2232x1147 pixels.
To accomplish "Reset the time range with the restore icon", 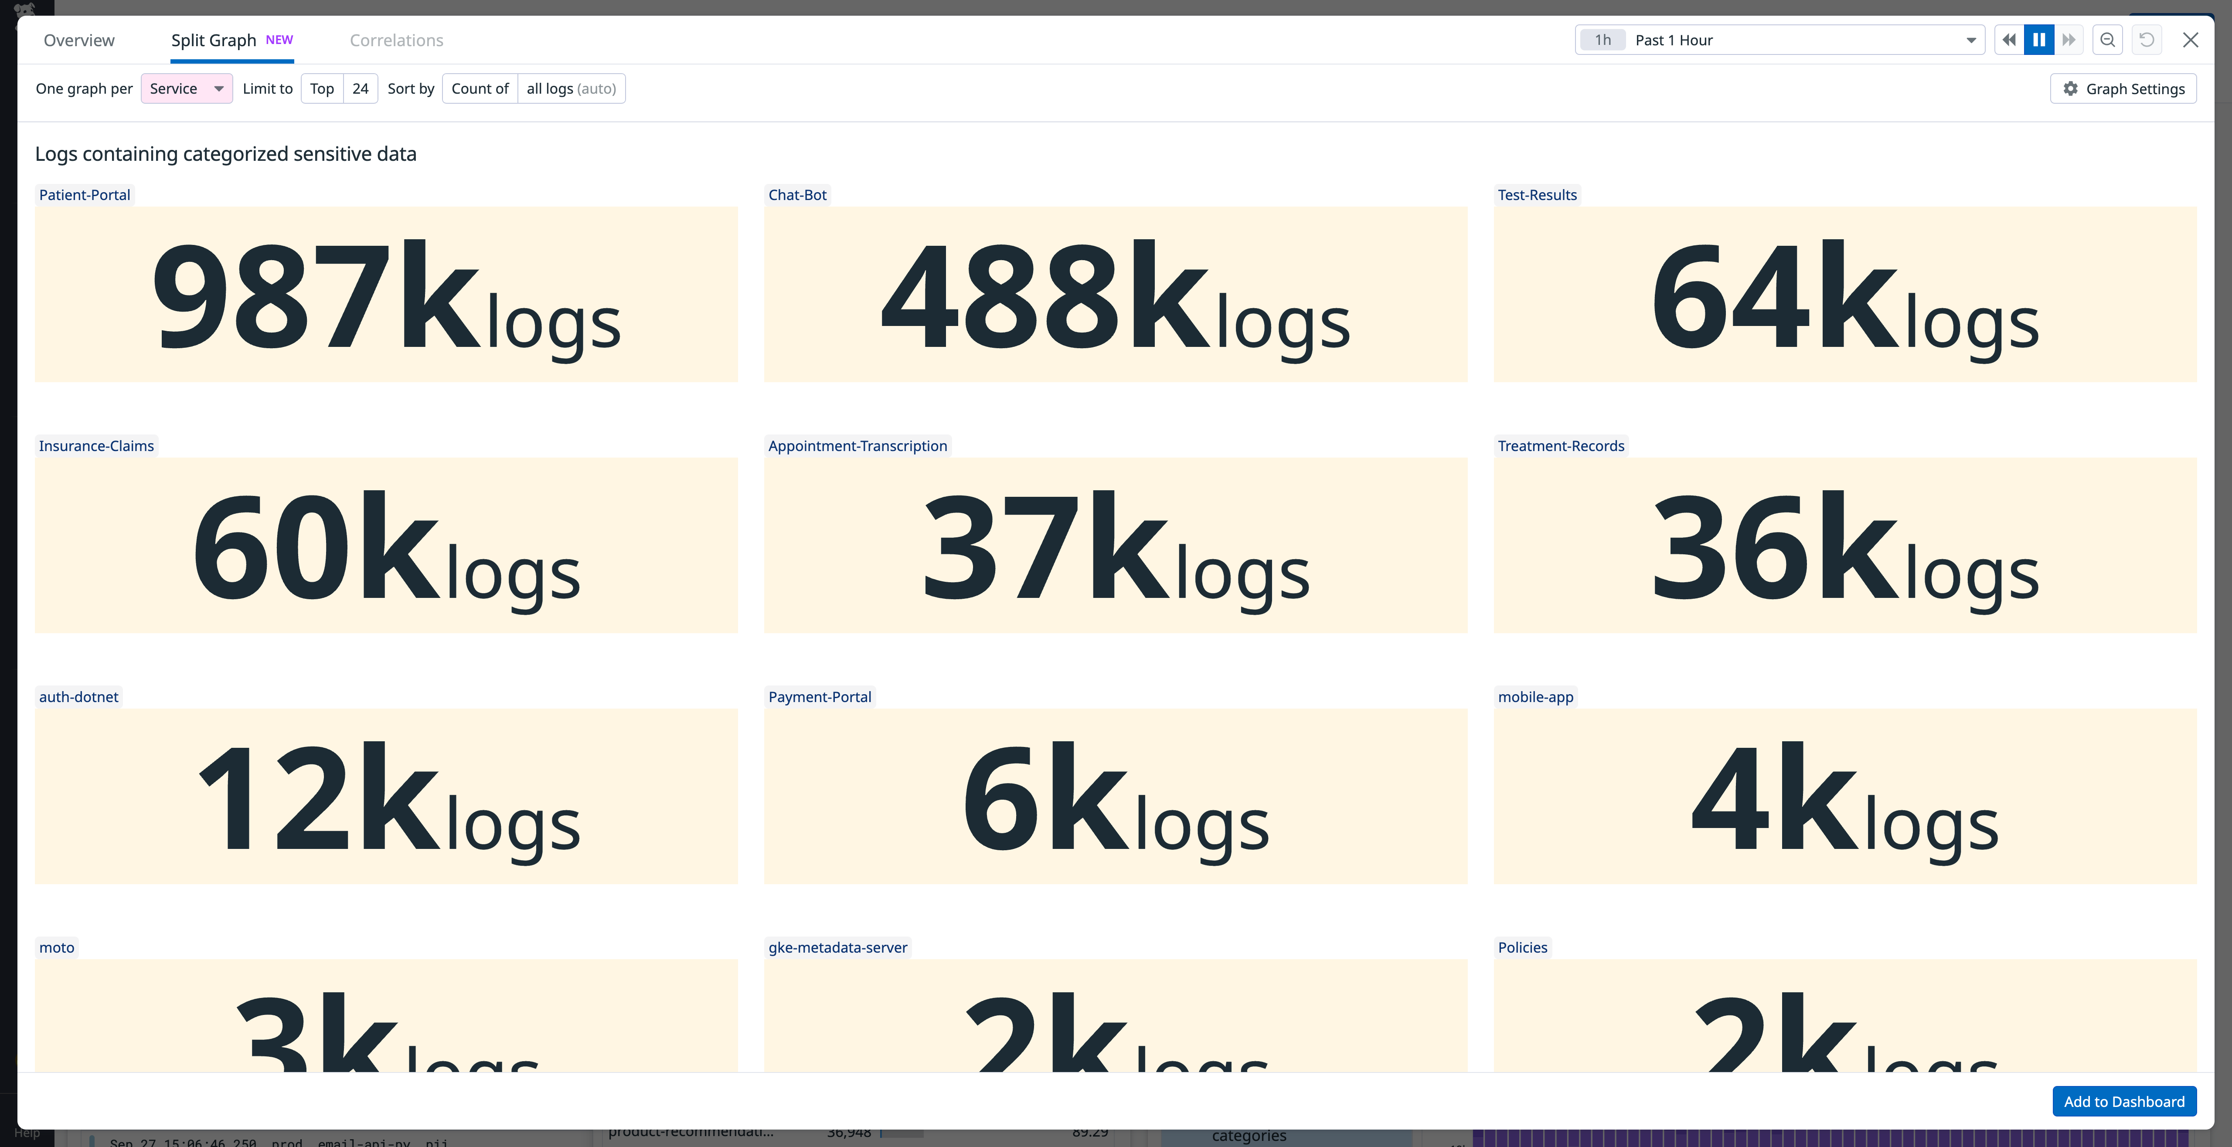I will (x=2146, y=39).
